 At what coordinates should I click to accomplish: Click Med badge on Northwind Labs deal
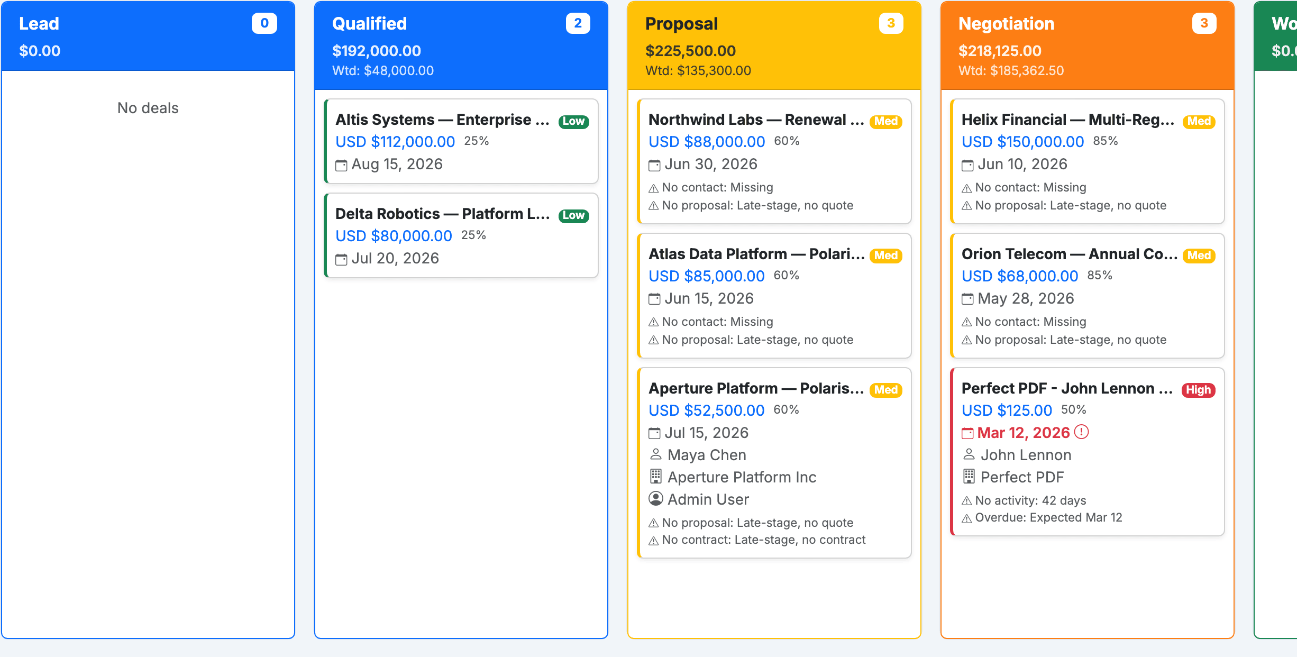[x=886, y=121]
